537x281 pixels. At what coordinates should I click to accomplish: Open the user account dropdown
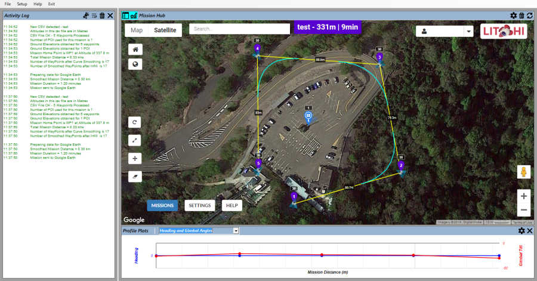(x=445, y=32)
